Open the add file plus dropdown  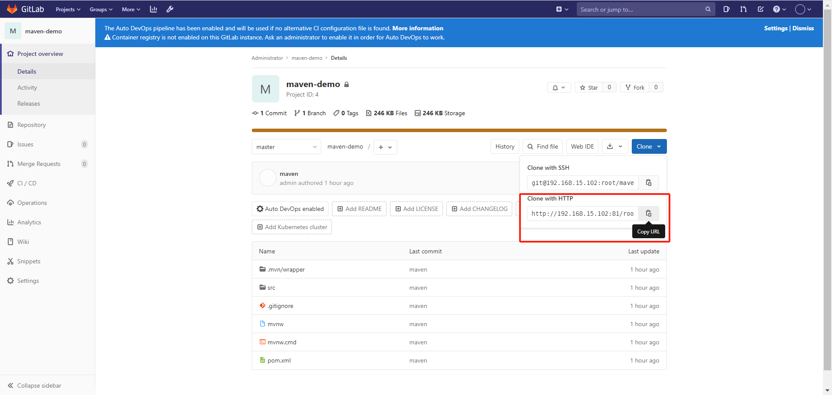coord(385,147)
